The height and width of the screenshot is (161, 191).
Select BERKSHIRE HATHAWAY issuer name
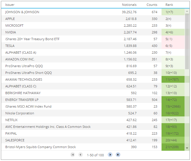[23, 93]
